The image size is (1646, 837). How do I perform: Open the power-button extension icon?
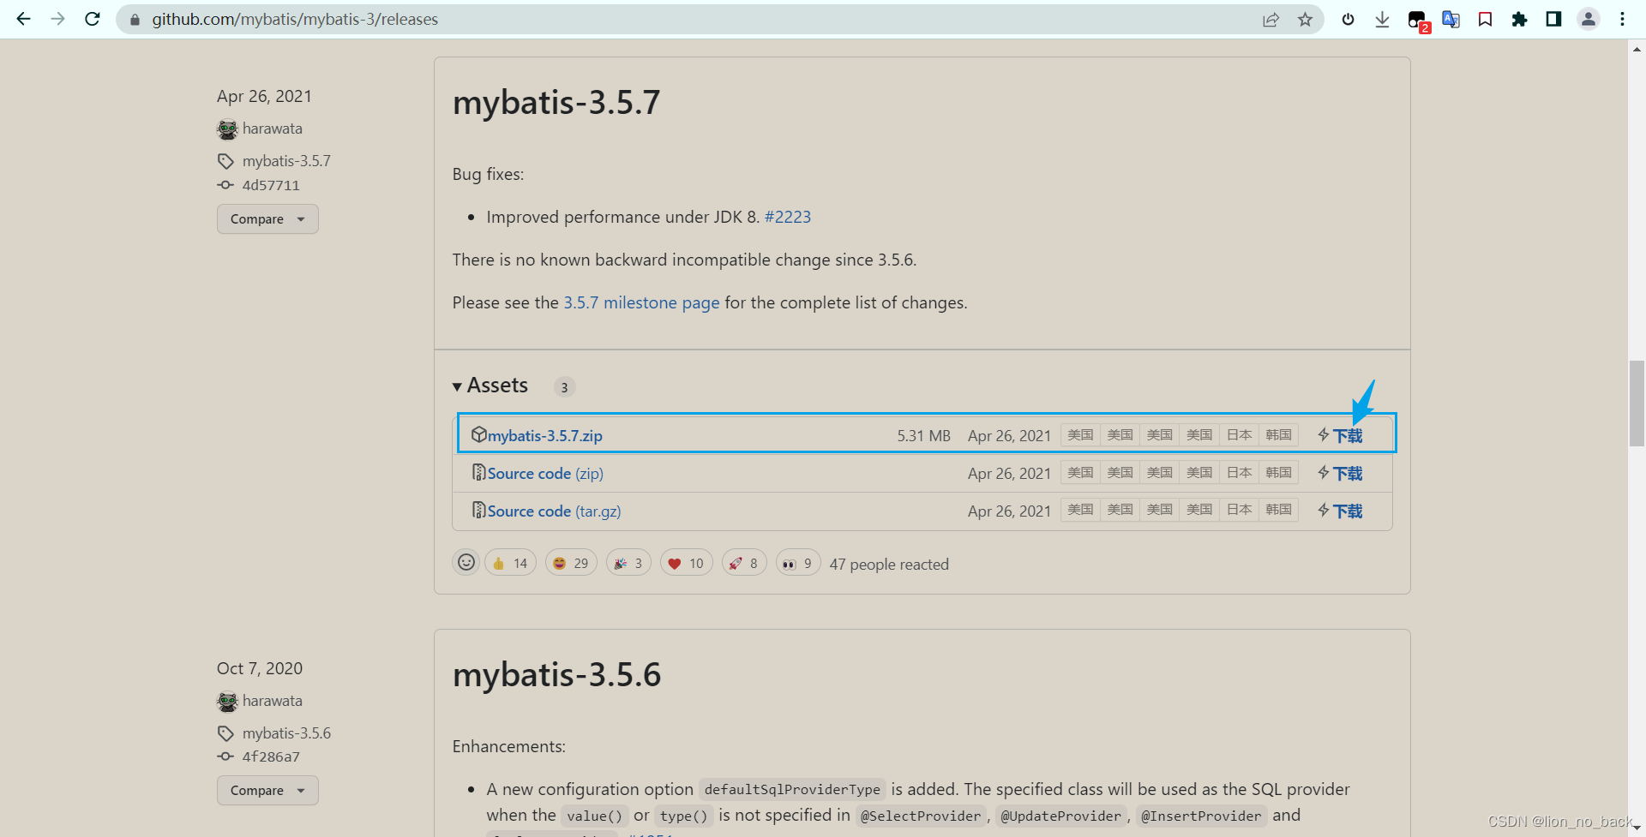1348,19
